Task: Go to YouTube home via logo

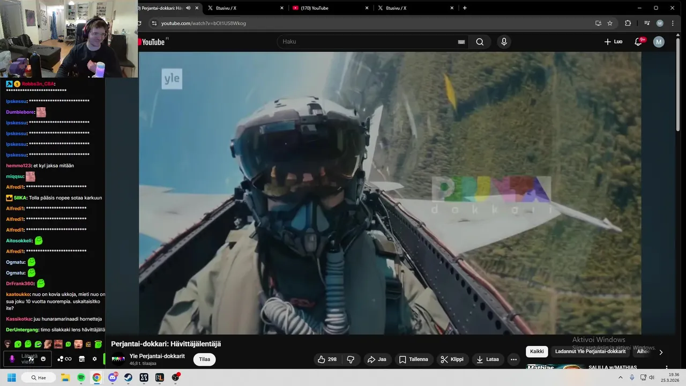Action: pos(152,42)
